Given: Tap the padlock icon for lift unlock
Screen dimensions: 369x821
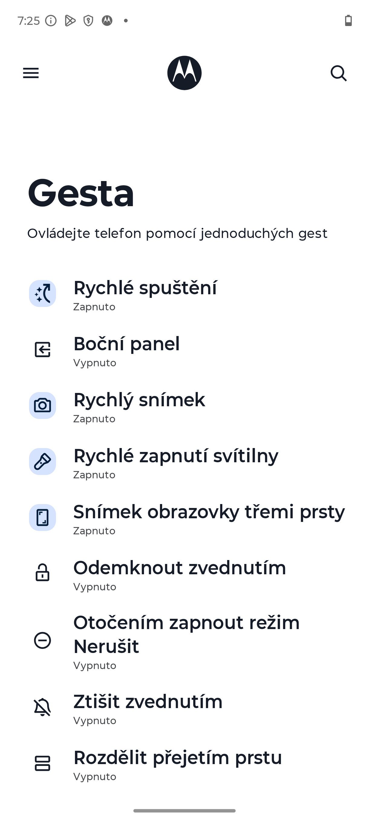Looking at the screenshot, I should (x=42, y=573).
